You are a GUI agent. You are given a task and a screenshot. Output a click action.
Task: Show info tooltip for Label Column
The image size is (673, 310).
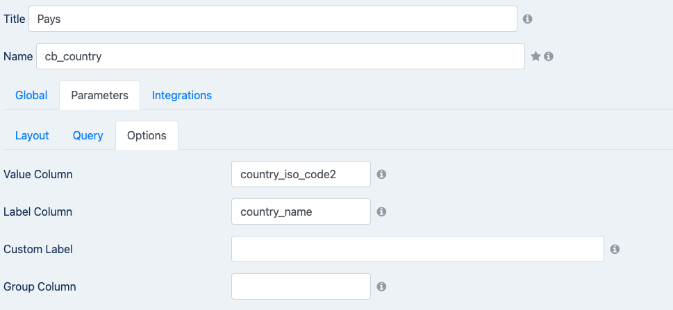point(381,212)
